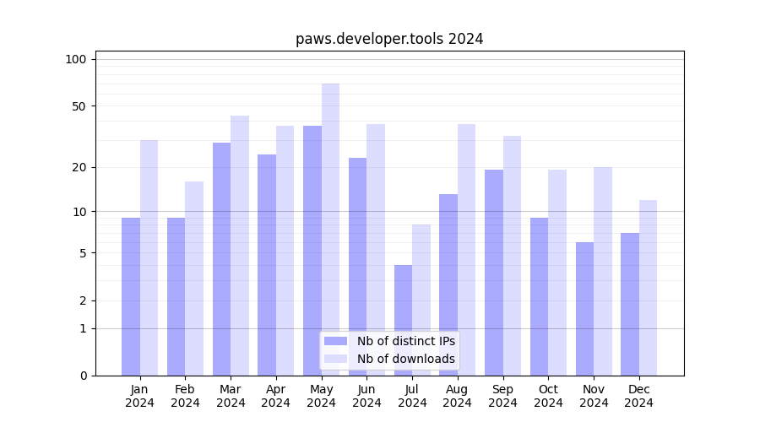Select the 50 y-axis tick label
Viewport: 760px width, 422px height.
(x=79, y=106)
